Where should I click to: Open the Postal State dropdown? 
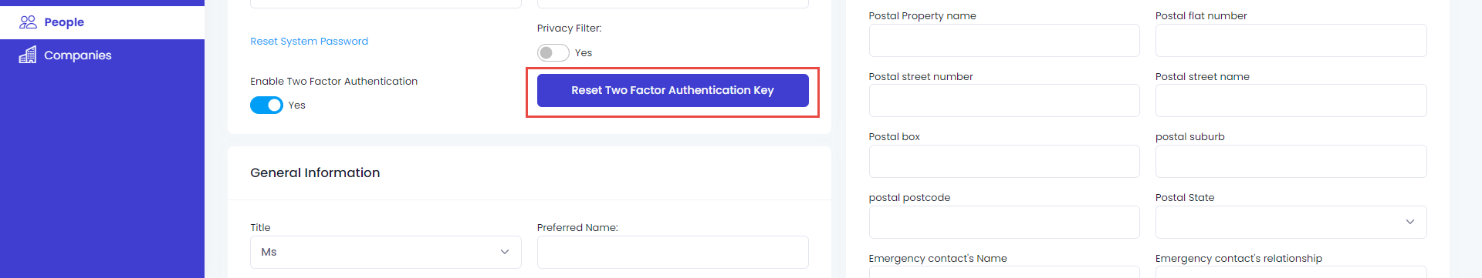1291,222
